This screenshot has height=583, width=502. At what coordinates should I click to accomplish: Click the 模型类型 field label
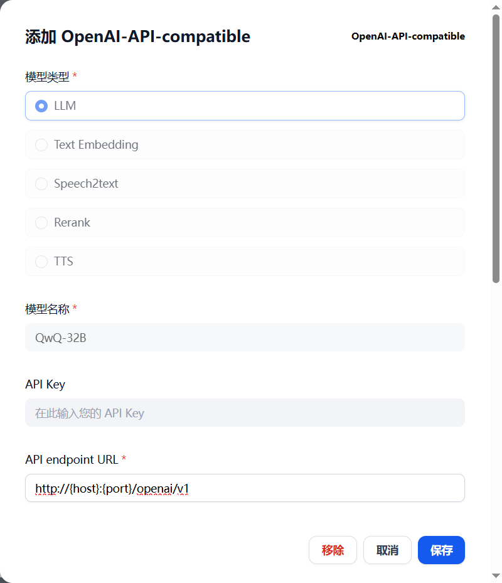[47, 77]
